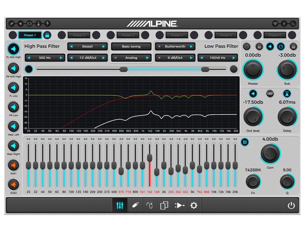Screen dimensions: 304x228
Task: Open the copy presets icon in bottom toolbar
Action: [x=164, y=205]
